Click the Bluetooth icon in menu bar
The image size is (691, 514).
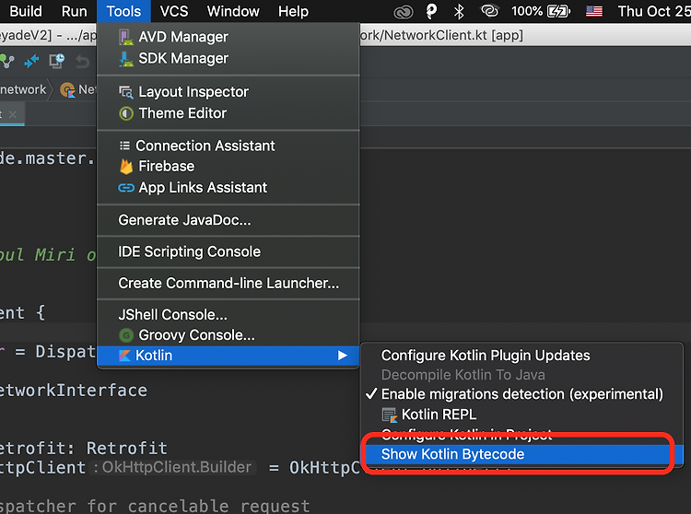[x=459, y=11]
